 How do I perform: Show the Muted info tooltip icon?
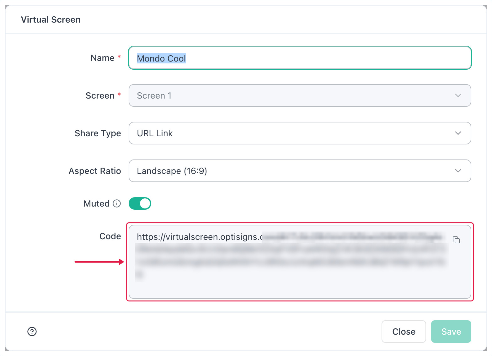[x=117, y=204]
